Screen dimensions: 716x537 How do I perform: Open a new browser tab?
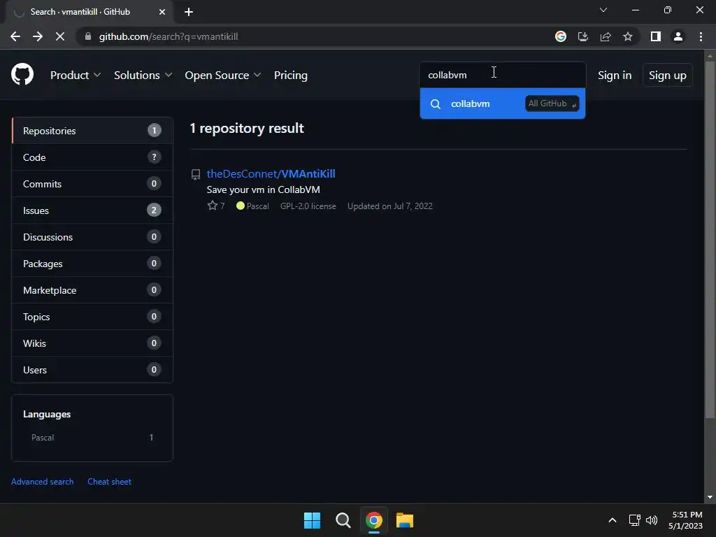pyautogui.click(x=189, y=12)
